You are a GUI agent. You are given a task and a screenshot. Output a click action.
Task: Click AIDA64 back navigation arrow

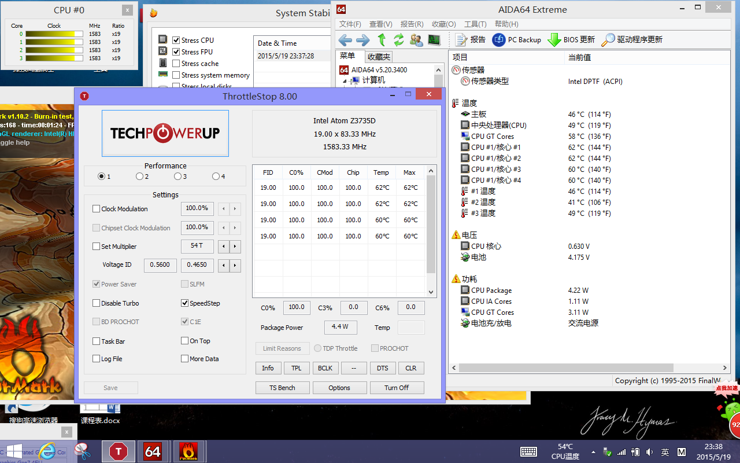pos(345,40)
